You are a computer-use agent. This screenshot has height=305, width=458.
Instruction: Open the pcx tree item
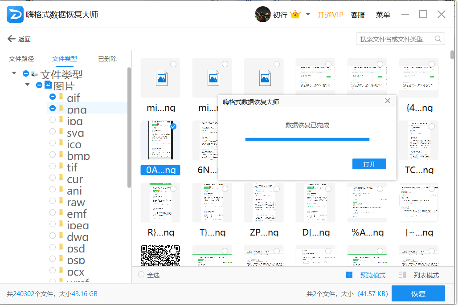(76, 272)
